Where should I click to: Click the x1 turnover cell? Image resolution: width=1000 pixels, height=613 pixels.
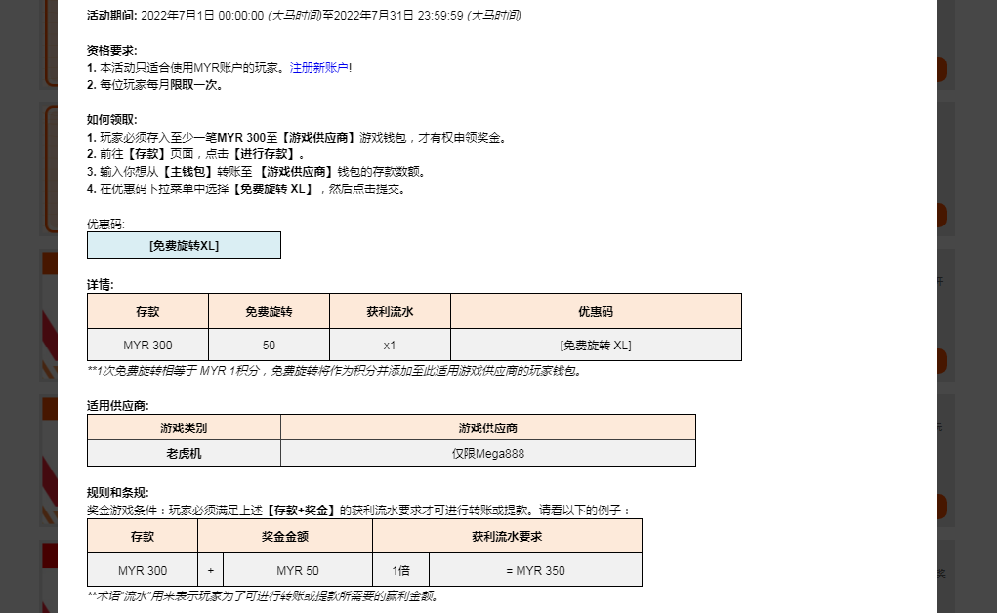(390, 346)
